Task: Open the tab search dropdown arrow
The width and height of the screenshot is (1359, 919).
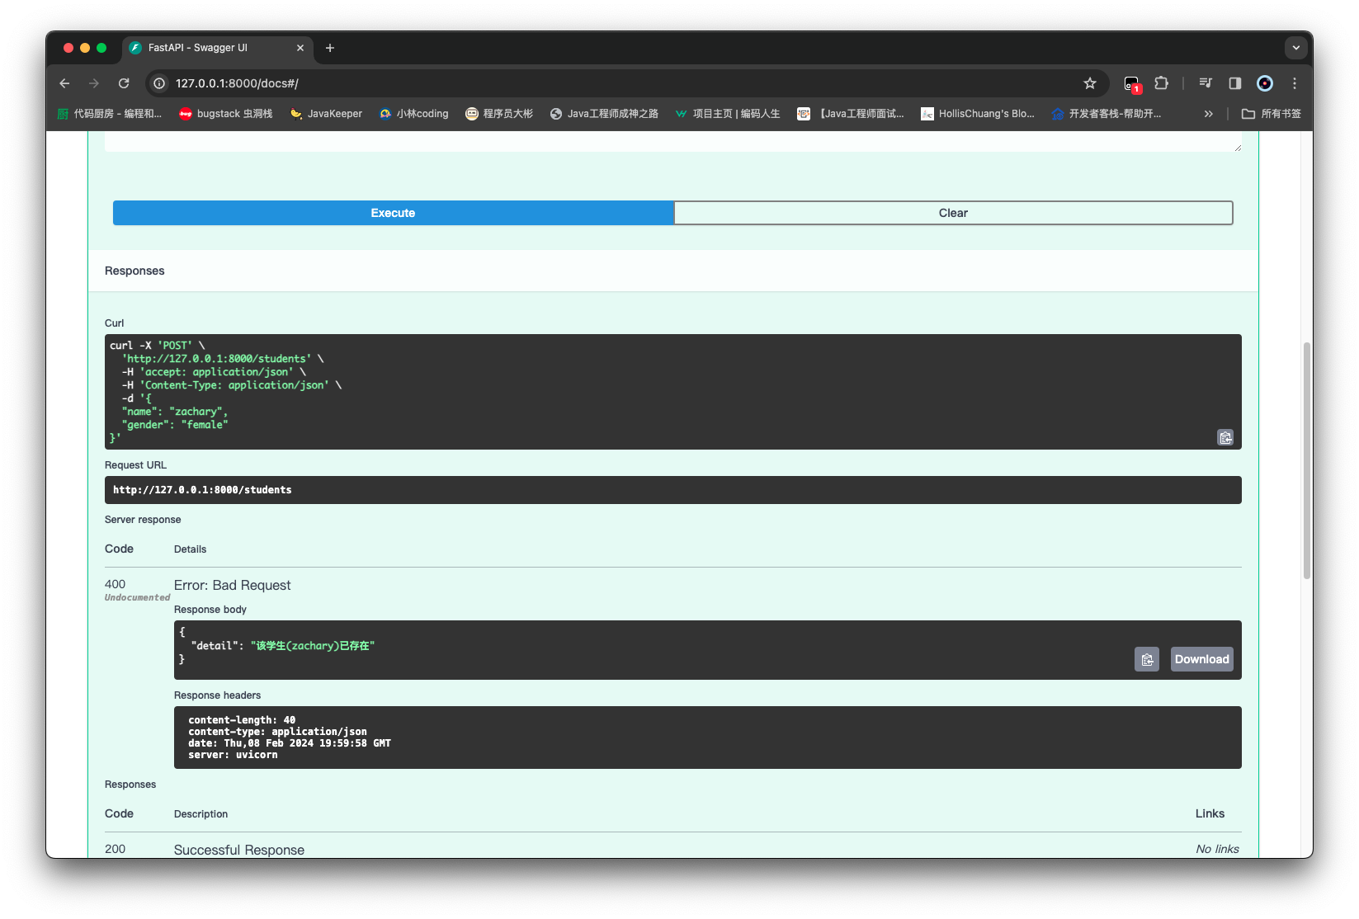Action: (x=1295, y=48)
